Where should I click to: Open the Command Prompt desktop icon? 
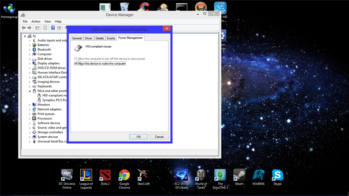(x=182, y=7)
